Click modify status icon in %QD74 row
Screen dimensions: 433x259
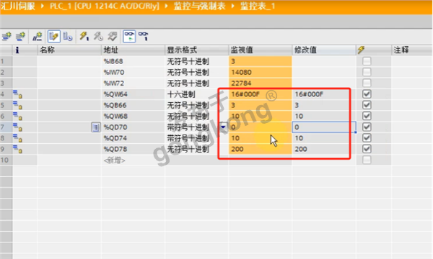[x=17, y=138]
